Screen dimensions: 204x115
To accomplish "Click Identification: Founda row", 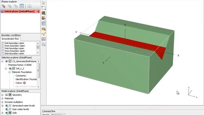I will tap(26, 79).
